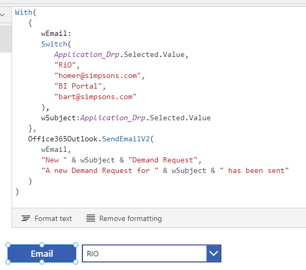Click the Switch function keyword
This screenshot has width=306, height=270.
click(54, 44)
